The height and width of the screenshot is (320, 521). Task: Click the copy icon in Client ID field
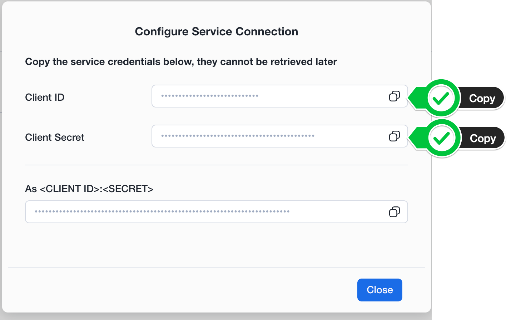point(395,96)
